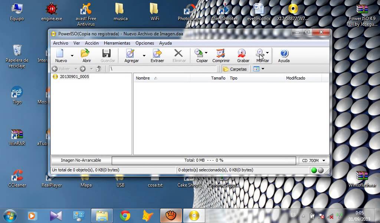Screen dimensions: 380x223
Task: Expand the Agregar dropdown arrow
Action: [x=144, y=56]
